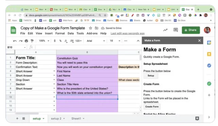The height and width of the screenshot is (126, 218).
Task: Format as percent icon
Action: [60, 41]
